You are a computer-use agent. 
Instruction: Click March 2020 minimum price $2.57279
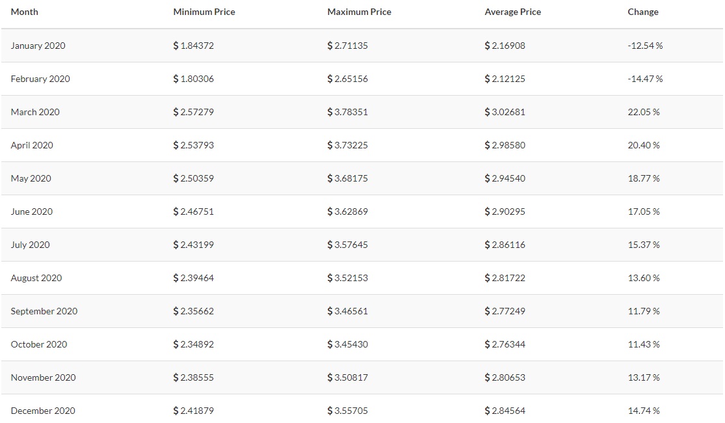[193, 112]
